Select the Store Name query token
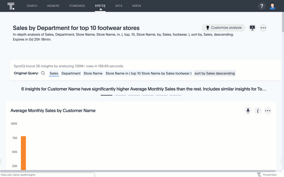The height and width of the screenshot is (177, 284). [93, 73]
